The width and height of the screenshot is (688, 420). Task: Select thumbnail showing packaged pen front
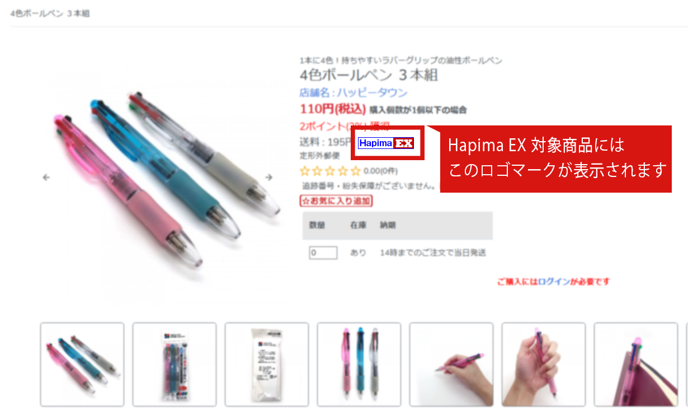pyautogui.click(x=175, y=365)
